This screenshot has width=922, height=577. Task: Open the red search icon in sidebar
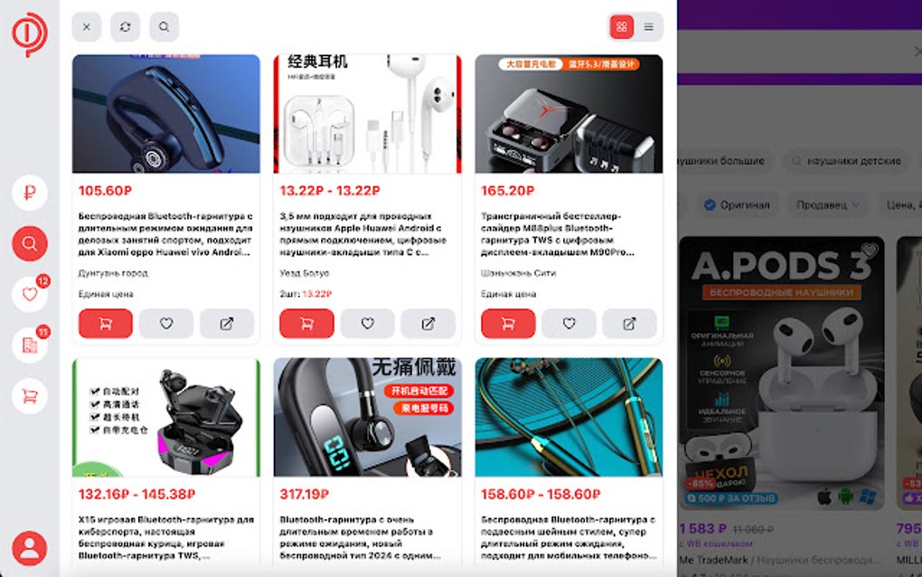pyautogui.click(x=30, y=243)
